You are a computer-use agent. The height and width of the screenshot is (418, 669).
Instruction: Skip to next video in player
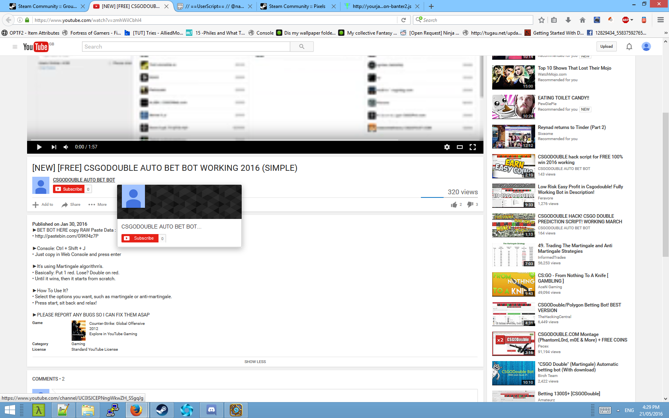pos(54,147)
